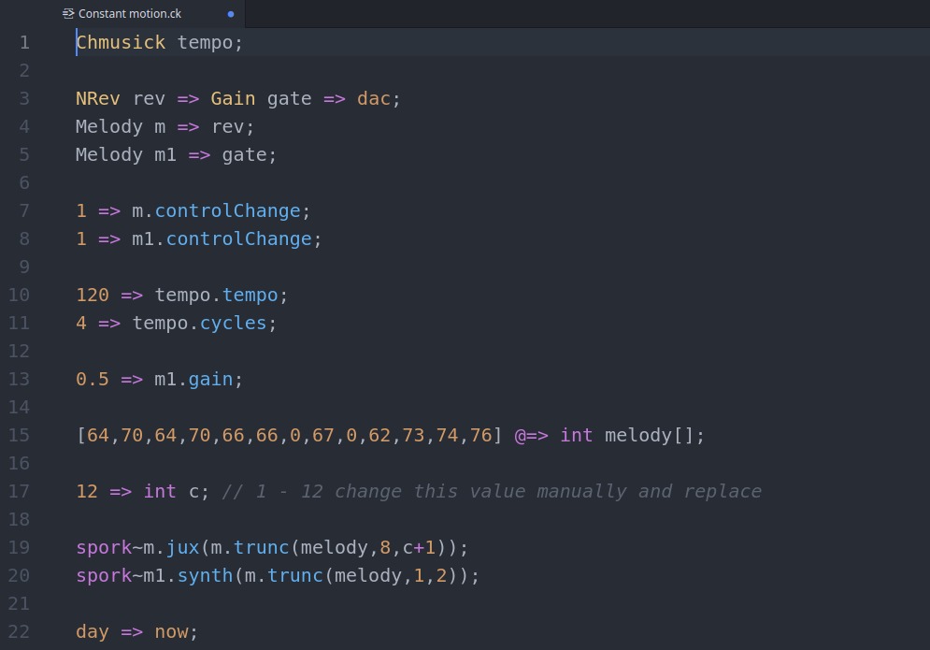Click the comment 'change this value manually and replace'
Viewport: 930px width, 650px height.
point(548,492)
